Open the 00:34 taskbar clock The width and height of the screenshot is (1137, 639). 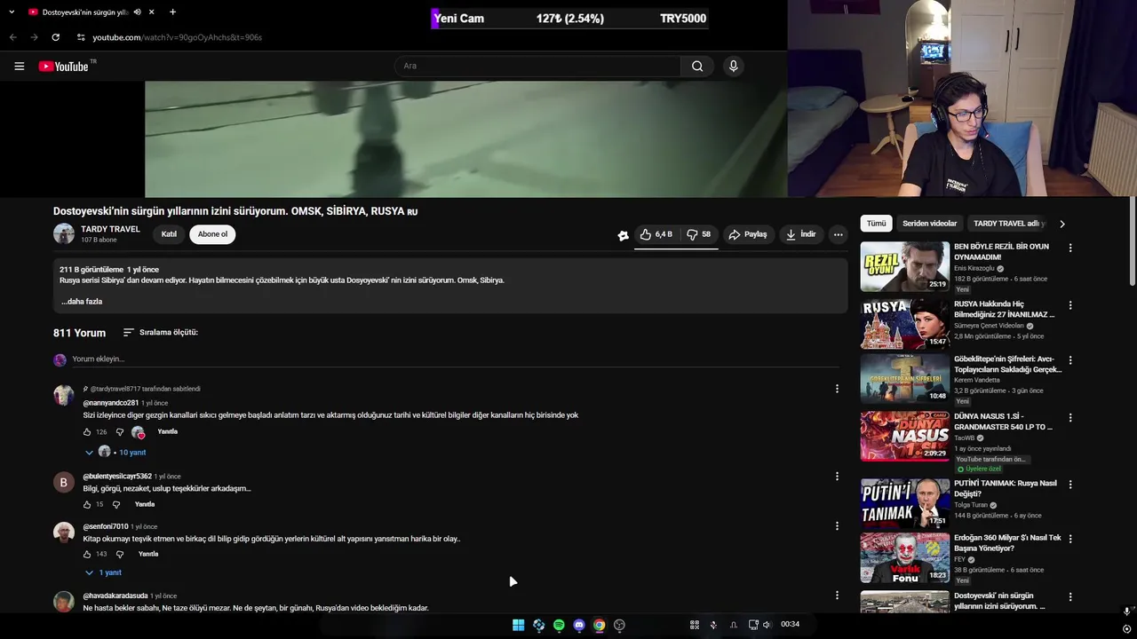pos(790,624)
